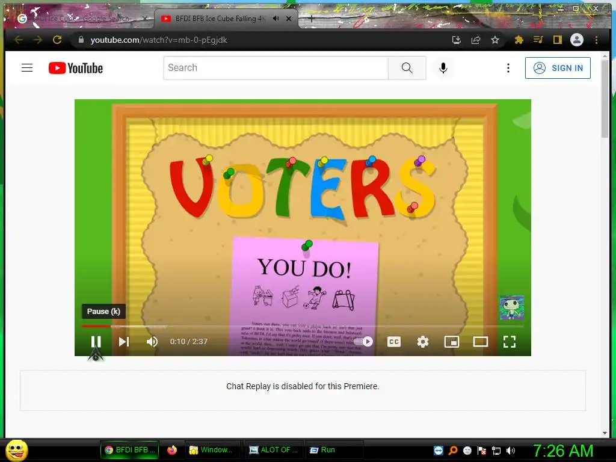
Task: Open Chrome three-dot menu
Action: 596,40
